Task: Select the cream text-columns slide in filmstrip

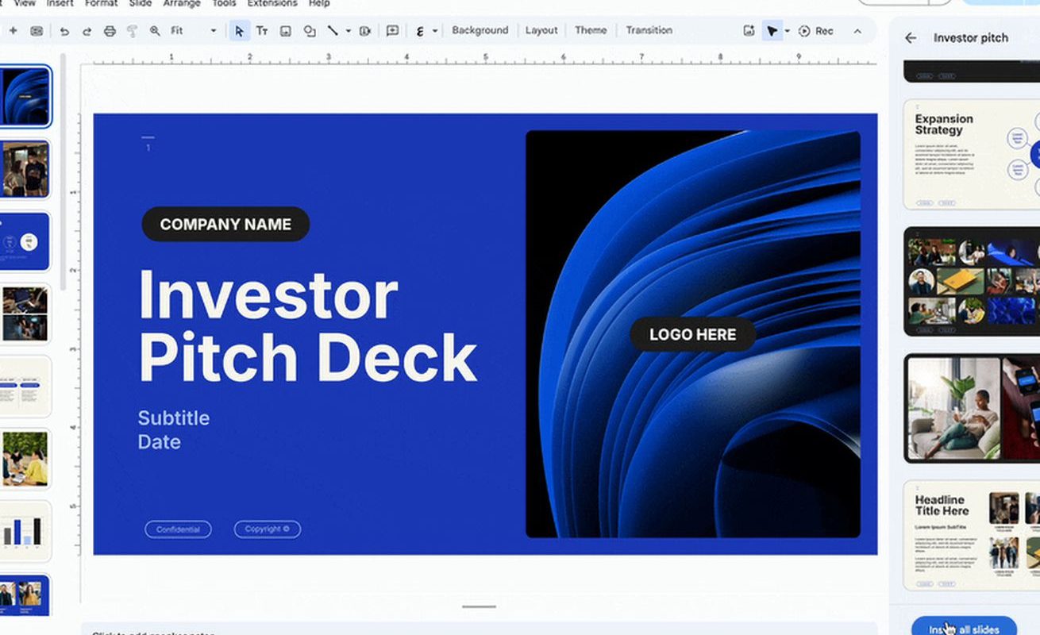Action: coord(25,386)
